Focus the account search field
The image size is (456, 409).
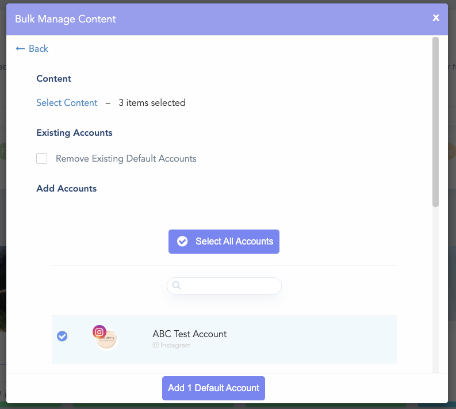[x=224, y=286]
